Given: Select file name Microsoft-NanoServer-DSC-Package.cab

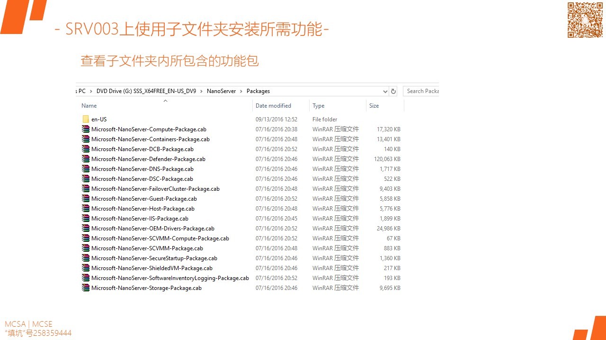Looking at the screenshot, I should [x=142, y=179].
